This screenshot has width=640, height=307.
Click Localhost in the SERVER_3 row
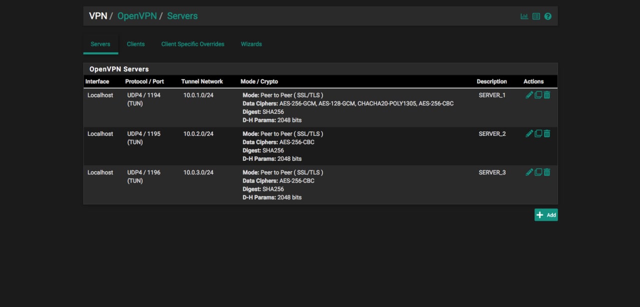pos(100,172)
